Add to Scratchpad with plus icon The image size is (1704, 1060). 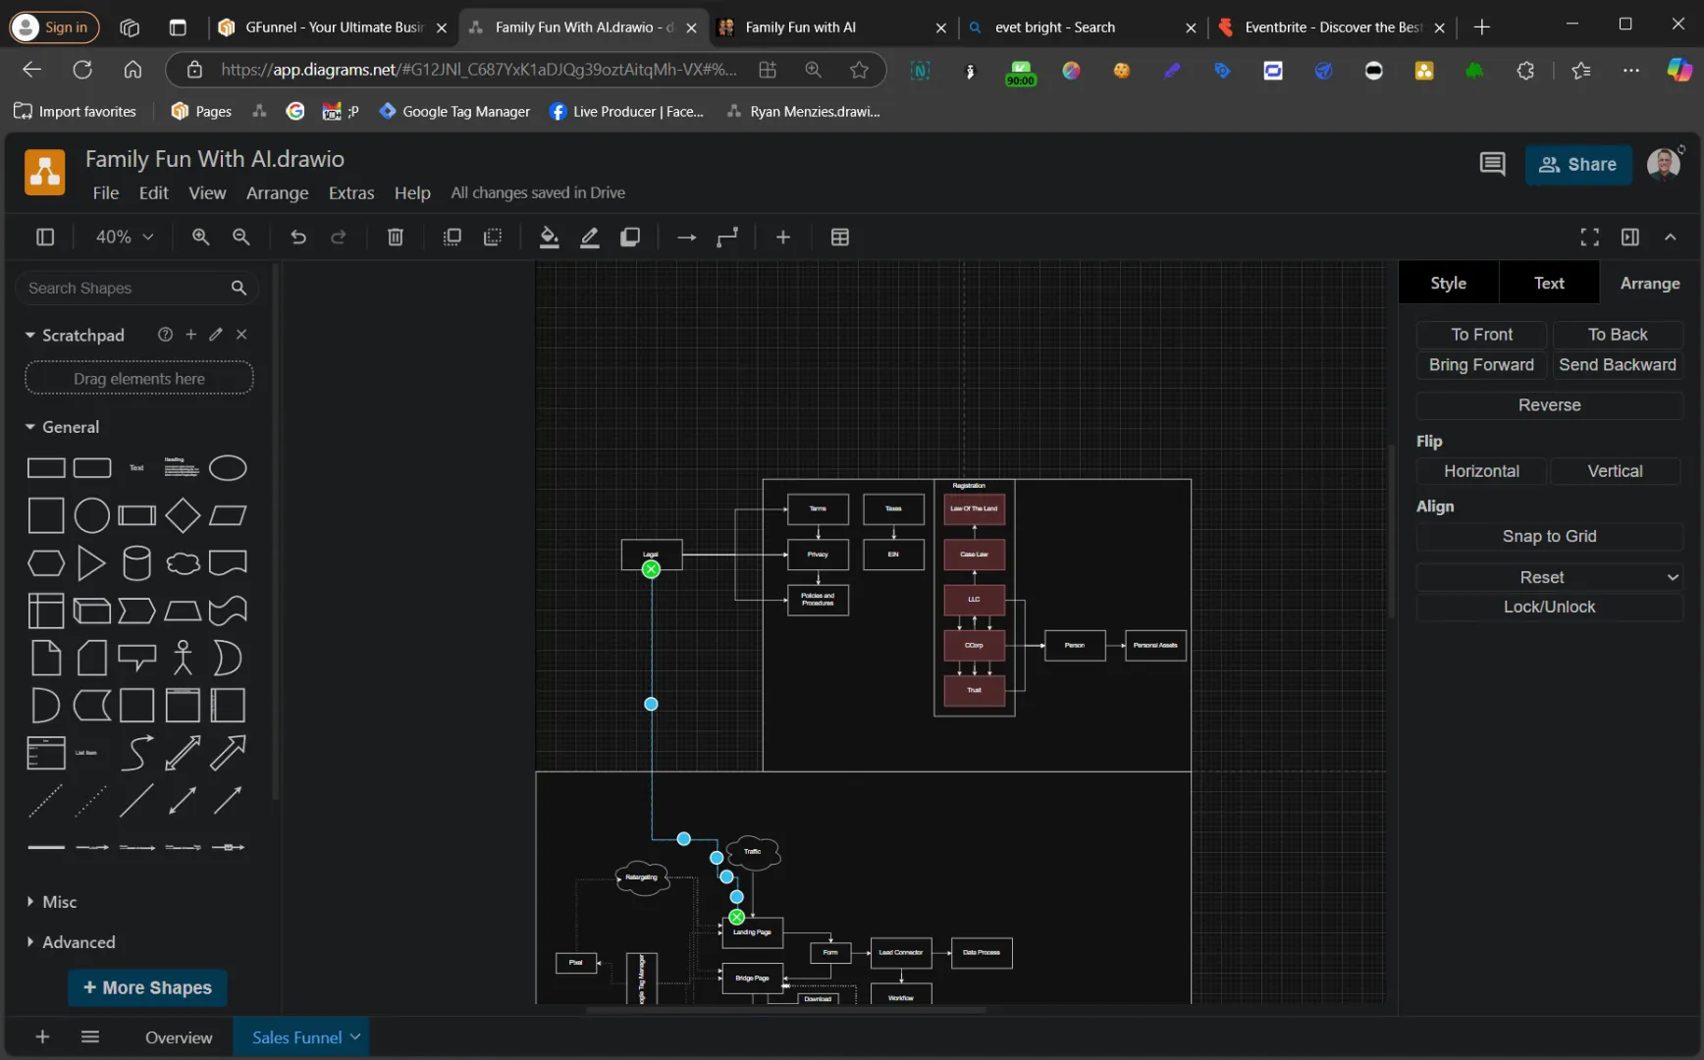click(190, 335)
